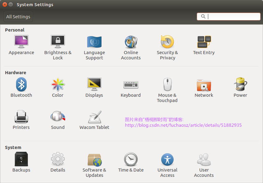The height and width of the screenshot is (183, 263).
Task: Open Color management settings
Action: pyautogui.click(x=58, y=87)
